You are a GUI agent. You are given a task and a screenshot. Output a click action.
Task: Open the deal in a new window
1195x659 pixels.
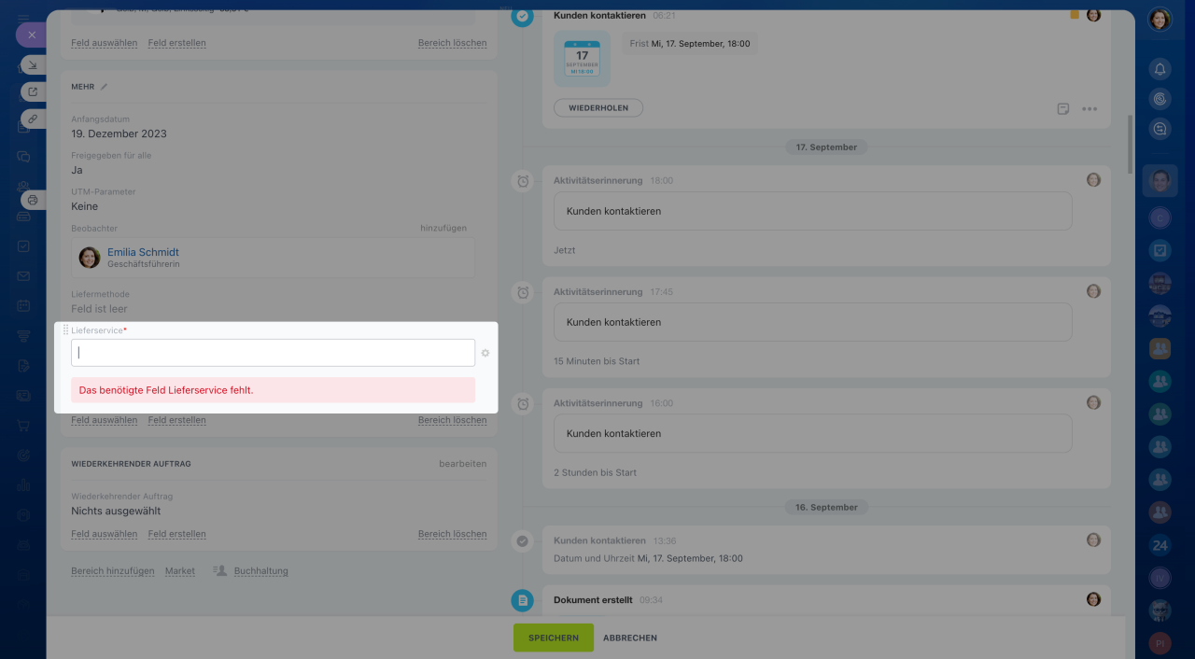point(33,91)
